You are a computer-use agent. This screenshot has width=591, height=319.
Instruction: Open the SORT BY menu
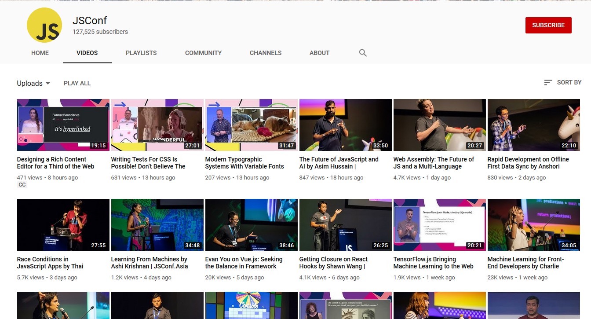(x=562, y=82)
